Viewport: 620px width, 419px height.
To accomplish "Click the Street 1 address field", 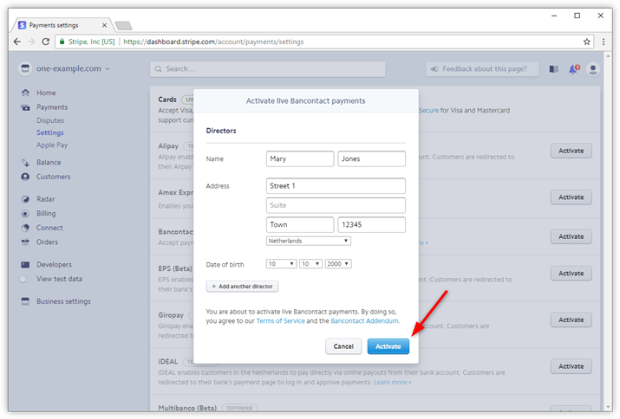I will point(336,186).
